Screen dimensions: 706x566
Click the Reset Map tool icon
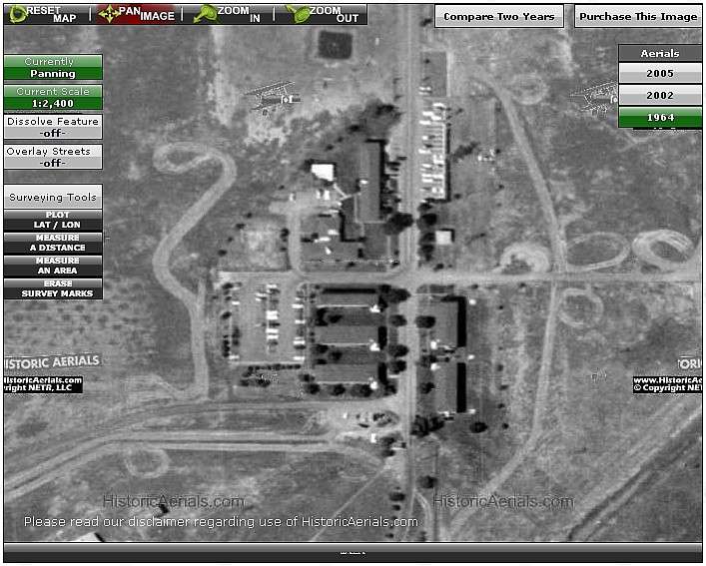tap(18, 14)
